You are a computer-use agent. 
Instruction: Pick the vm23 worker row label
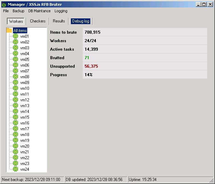pos(25,164)
